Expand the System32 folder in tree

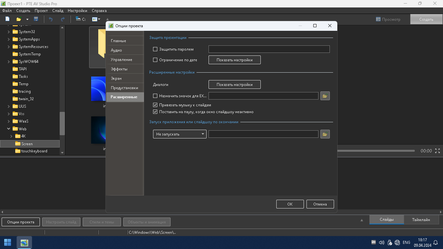click(9, 32)
